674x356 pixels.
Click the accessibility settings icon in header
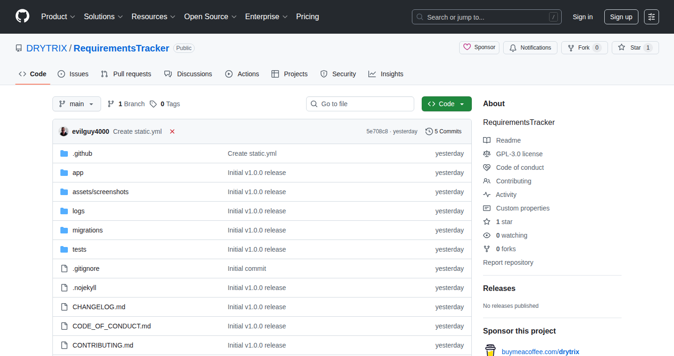point(651,17)
